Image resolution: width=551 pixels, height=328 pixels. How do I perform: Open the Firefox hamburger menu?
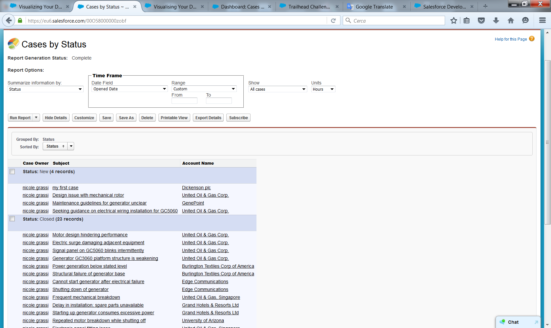coord(542,21)
